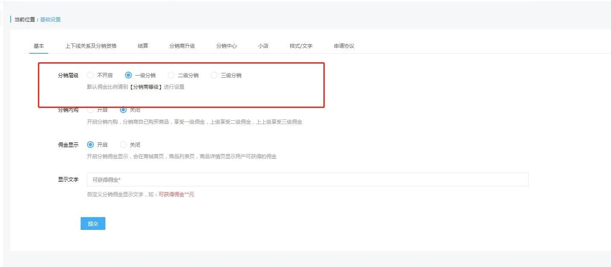
Task: Enable 分销内购 with the 开启 radio
Action: pyautogui.click(x=90, y=110)
